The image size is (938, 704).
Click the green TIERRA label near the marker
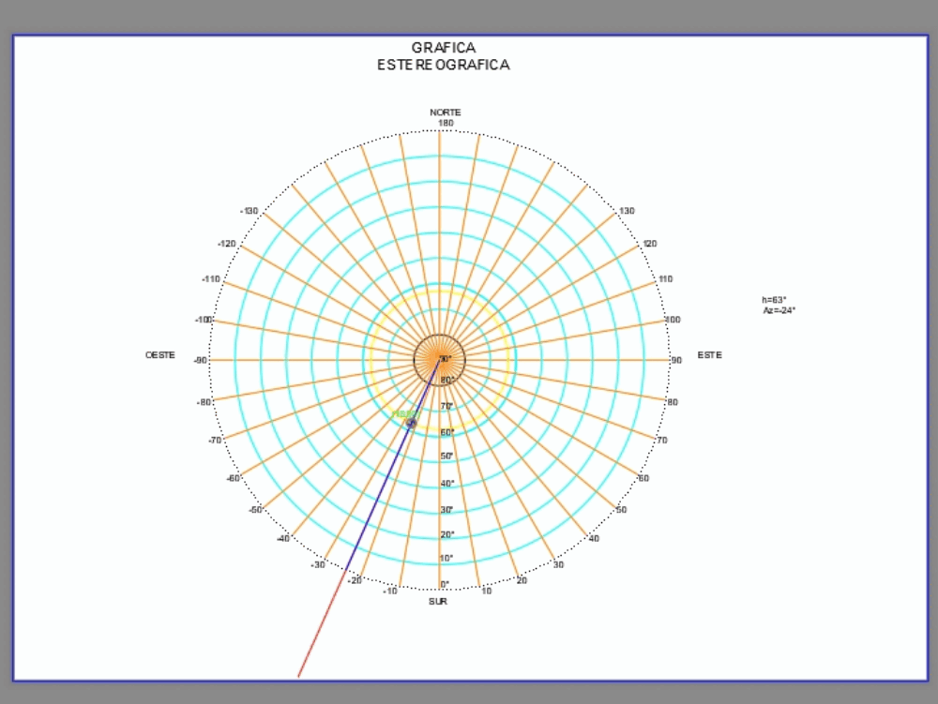pos(406,413)
